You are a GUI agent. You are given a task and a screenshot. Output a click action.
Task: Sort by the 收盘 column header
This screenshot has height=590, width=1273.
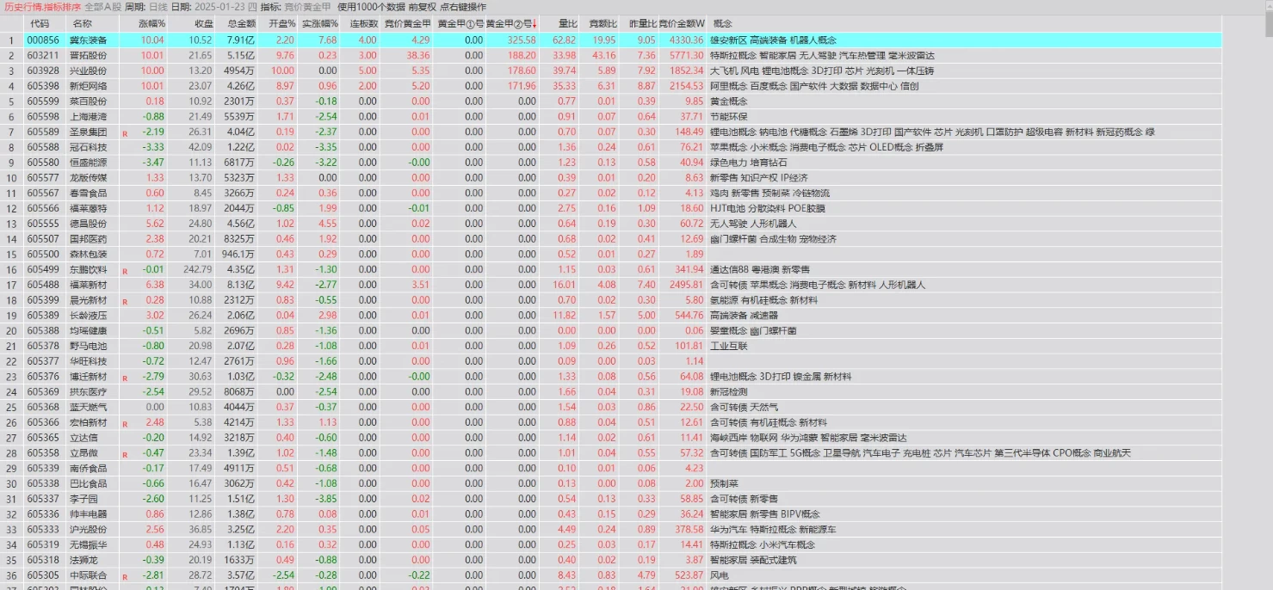coord(203,23)
